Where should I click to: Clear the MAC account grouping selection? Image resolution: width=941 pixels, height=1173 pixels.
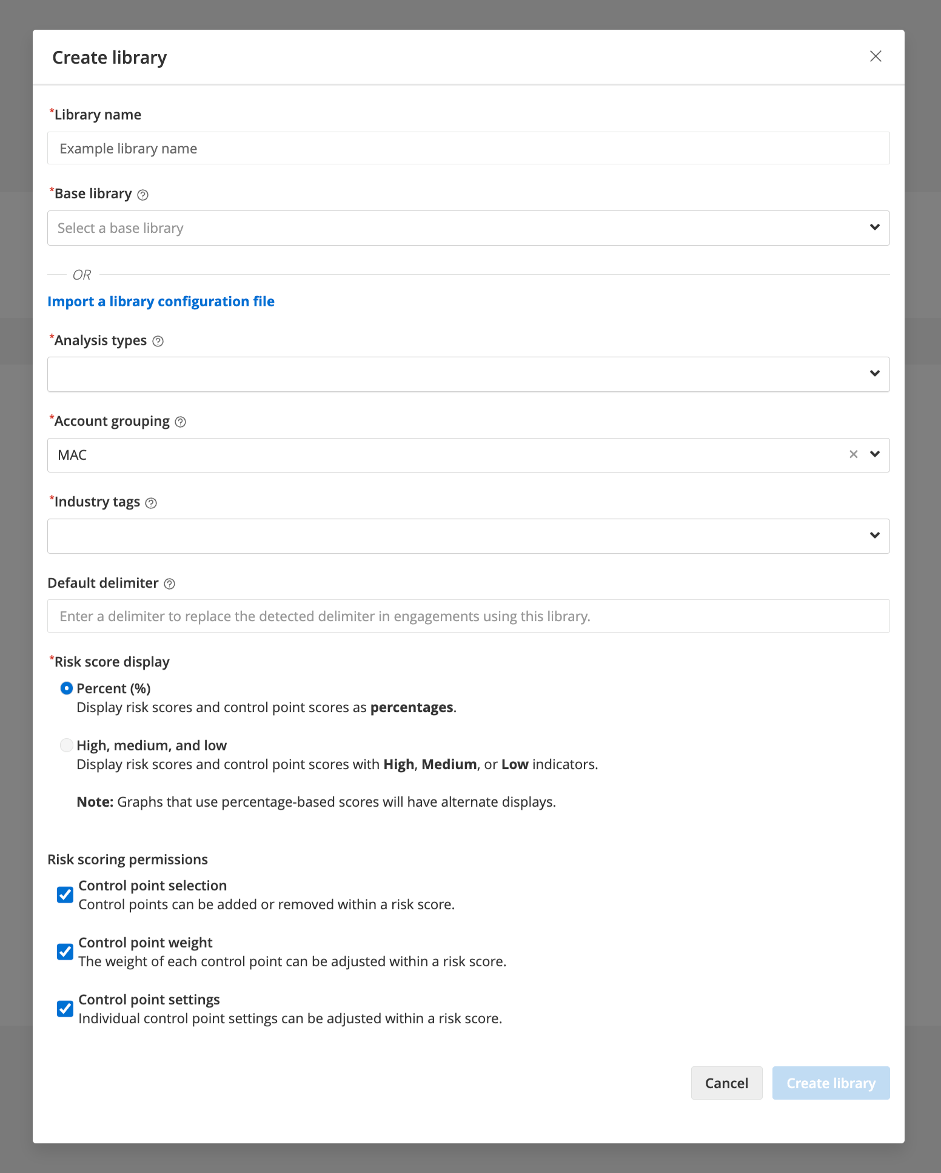click(853, 454)
